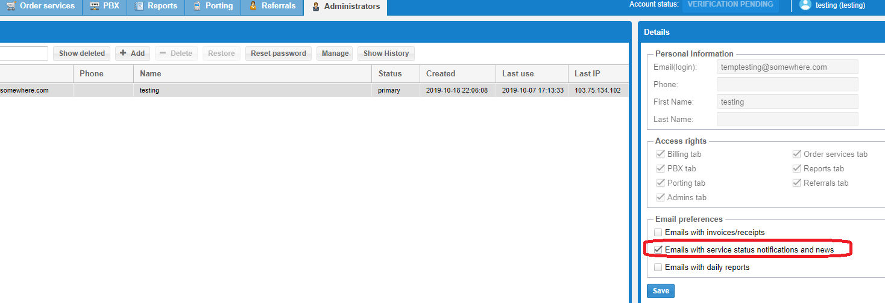The width and height of the screenshot is (885, 303).
Task: Click the First Name field
Action: 787,102
